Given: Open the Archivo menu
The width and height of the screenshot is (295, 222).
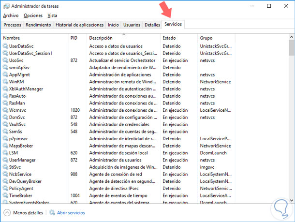Looking at the screenshot, I should pyautogui.click(x=11, y=15).
